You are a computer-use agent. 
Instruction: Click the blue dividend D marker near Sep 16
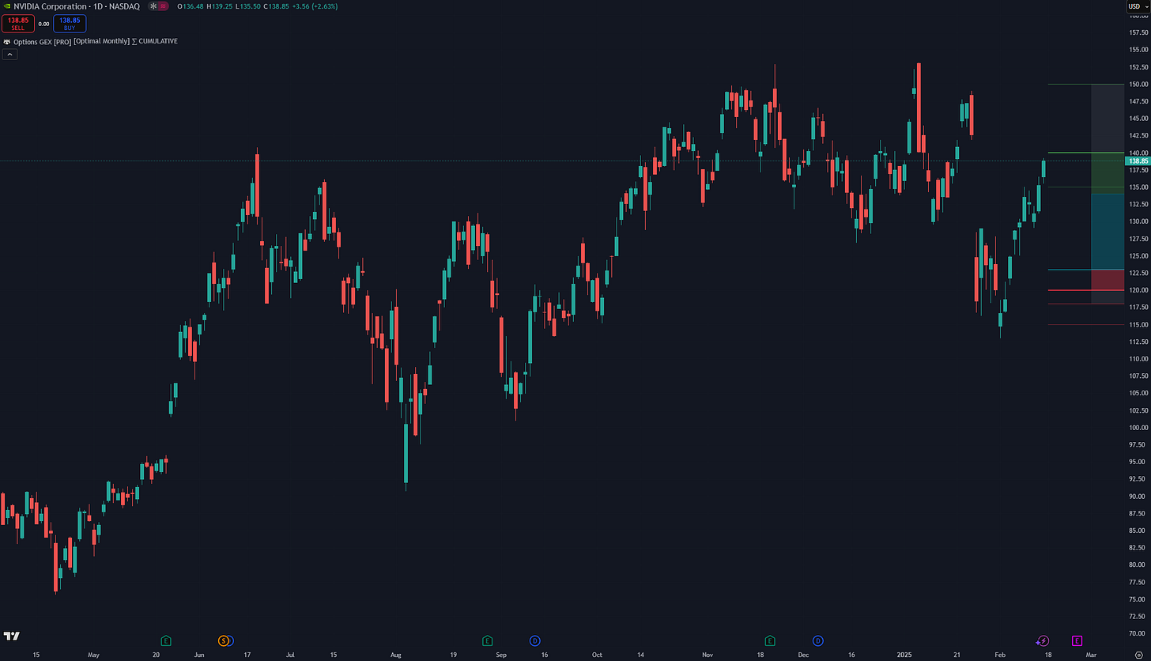coord(535,640)
